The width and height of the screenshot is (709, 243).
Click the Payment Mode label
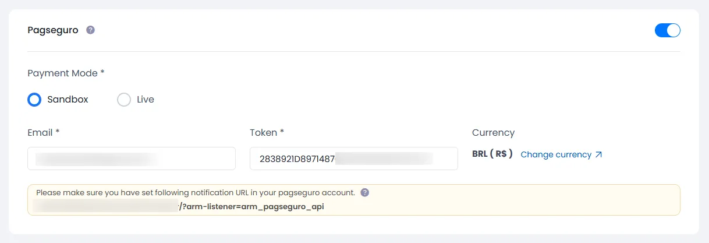[x=66, y=73]
